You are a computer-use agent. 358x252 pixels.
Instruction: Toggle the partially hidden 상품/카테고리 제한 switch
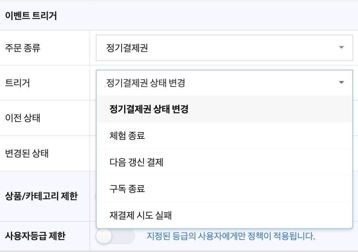point(95,196)
